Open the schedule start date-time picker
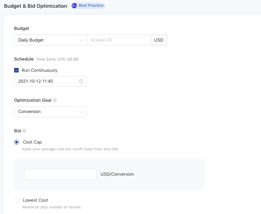The height and width of the screenshot is (214, 261). pos(50,81)
